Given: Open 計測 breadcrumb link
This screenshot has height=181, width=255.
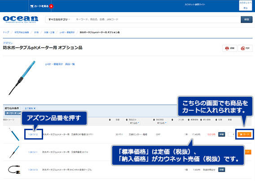Looking at the screenshot, I should [x=36, y=32].
